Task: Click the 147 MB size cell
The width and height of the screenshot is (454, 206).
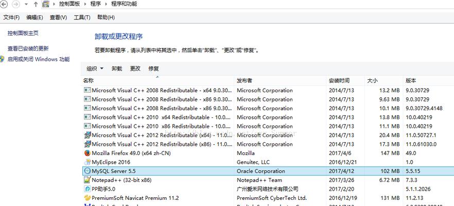Action: [x=390, y=153]
